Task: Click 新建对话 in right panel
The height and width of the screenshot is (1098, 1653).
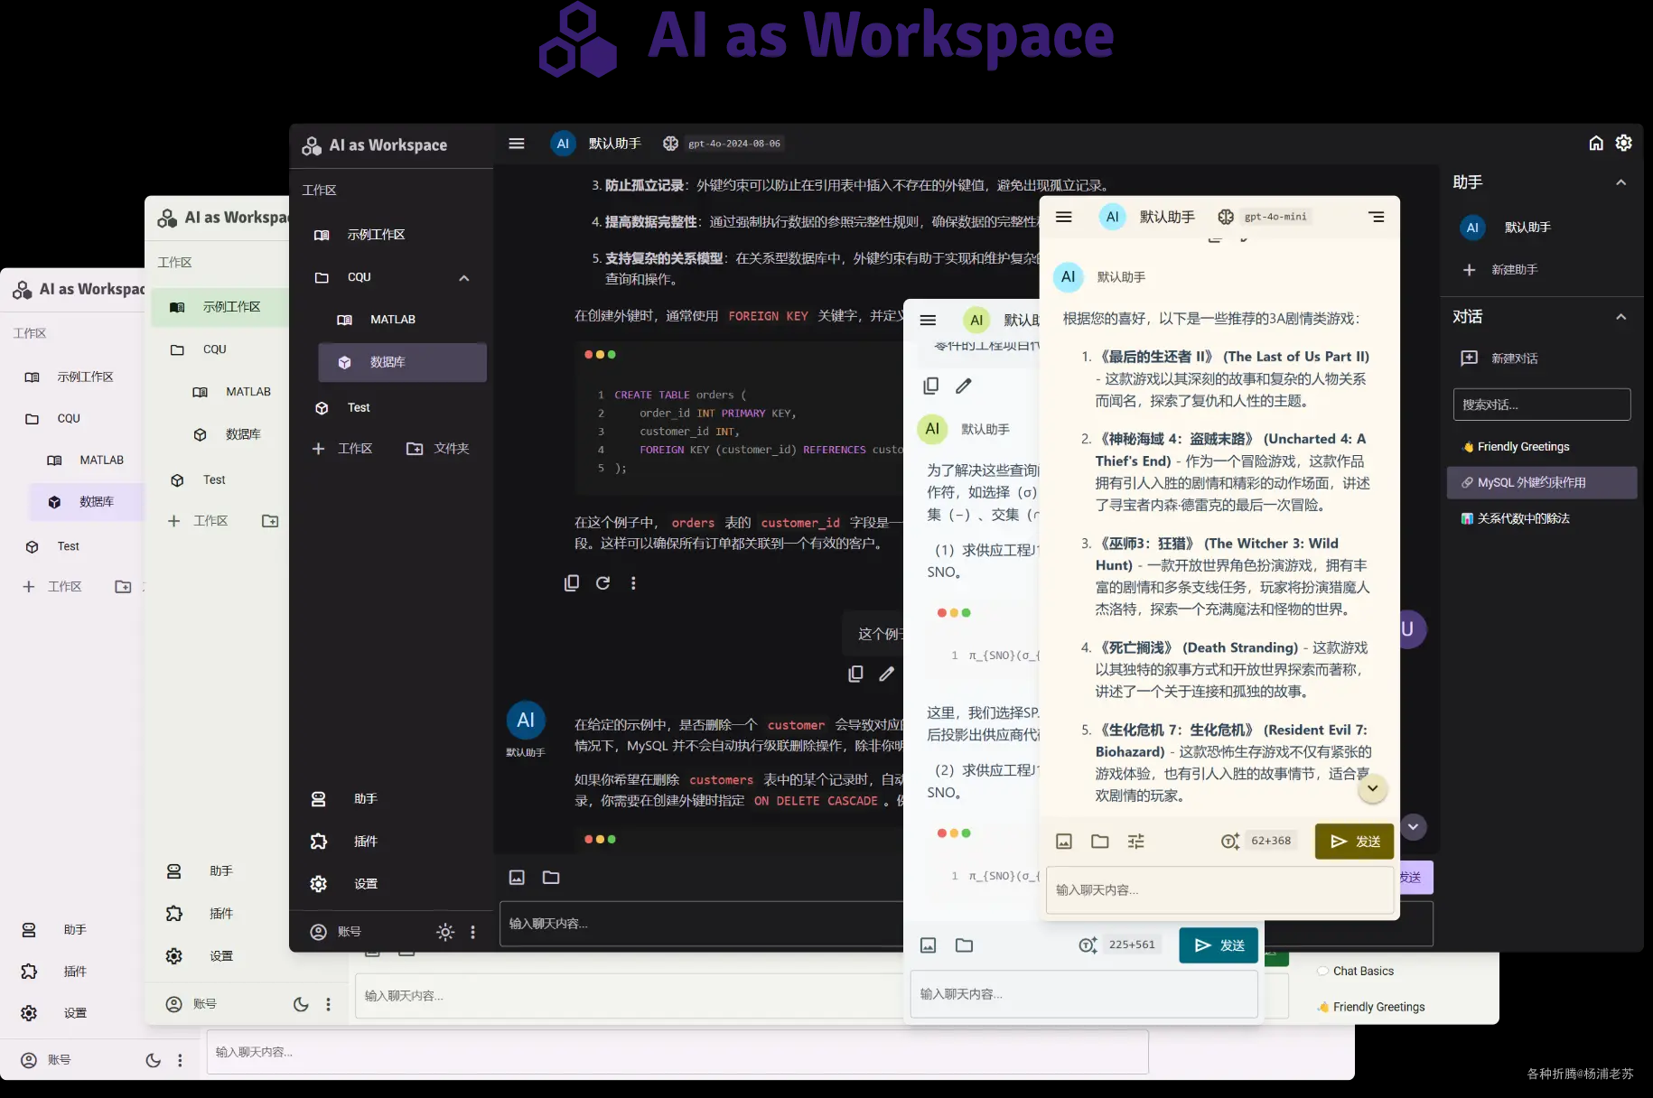Action: point(1541,358)
